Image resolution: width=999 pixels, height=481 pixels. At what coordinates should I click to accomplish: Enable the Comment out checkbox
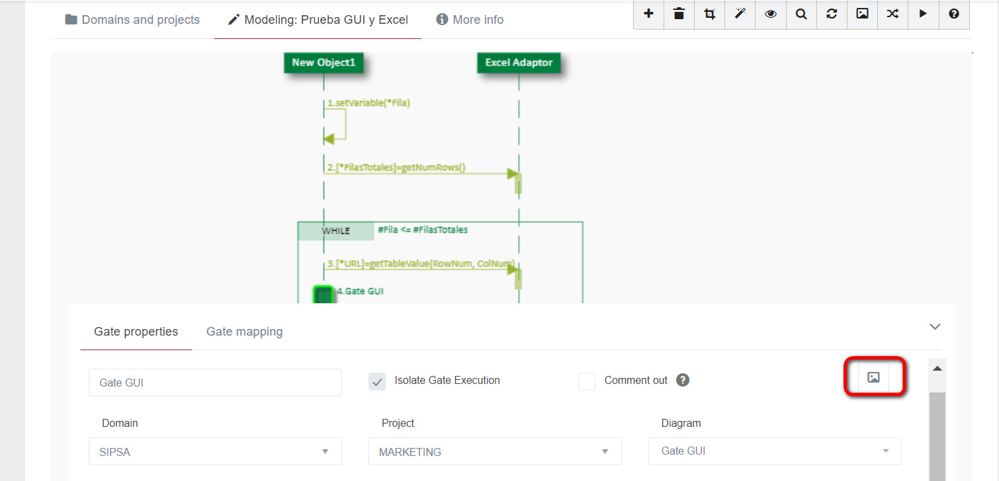coord(587,381)
